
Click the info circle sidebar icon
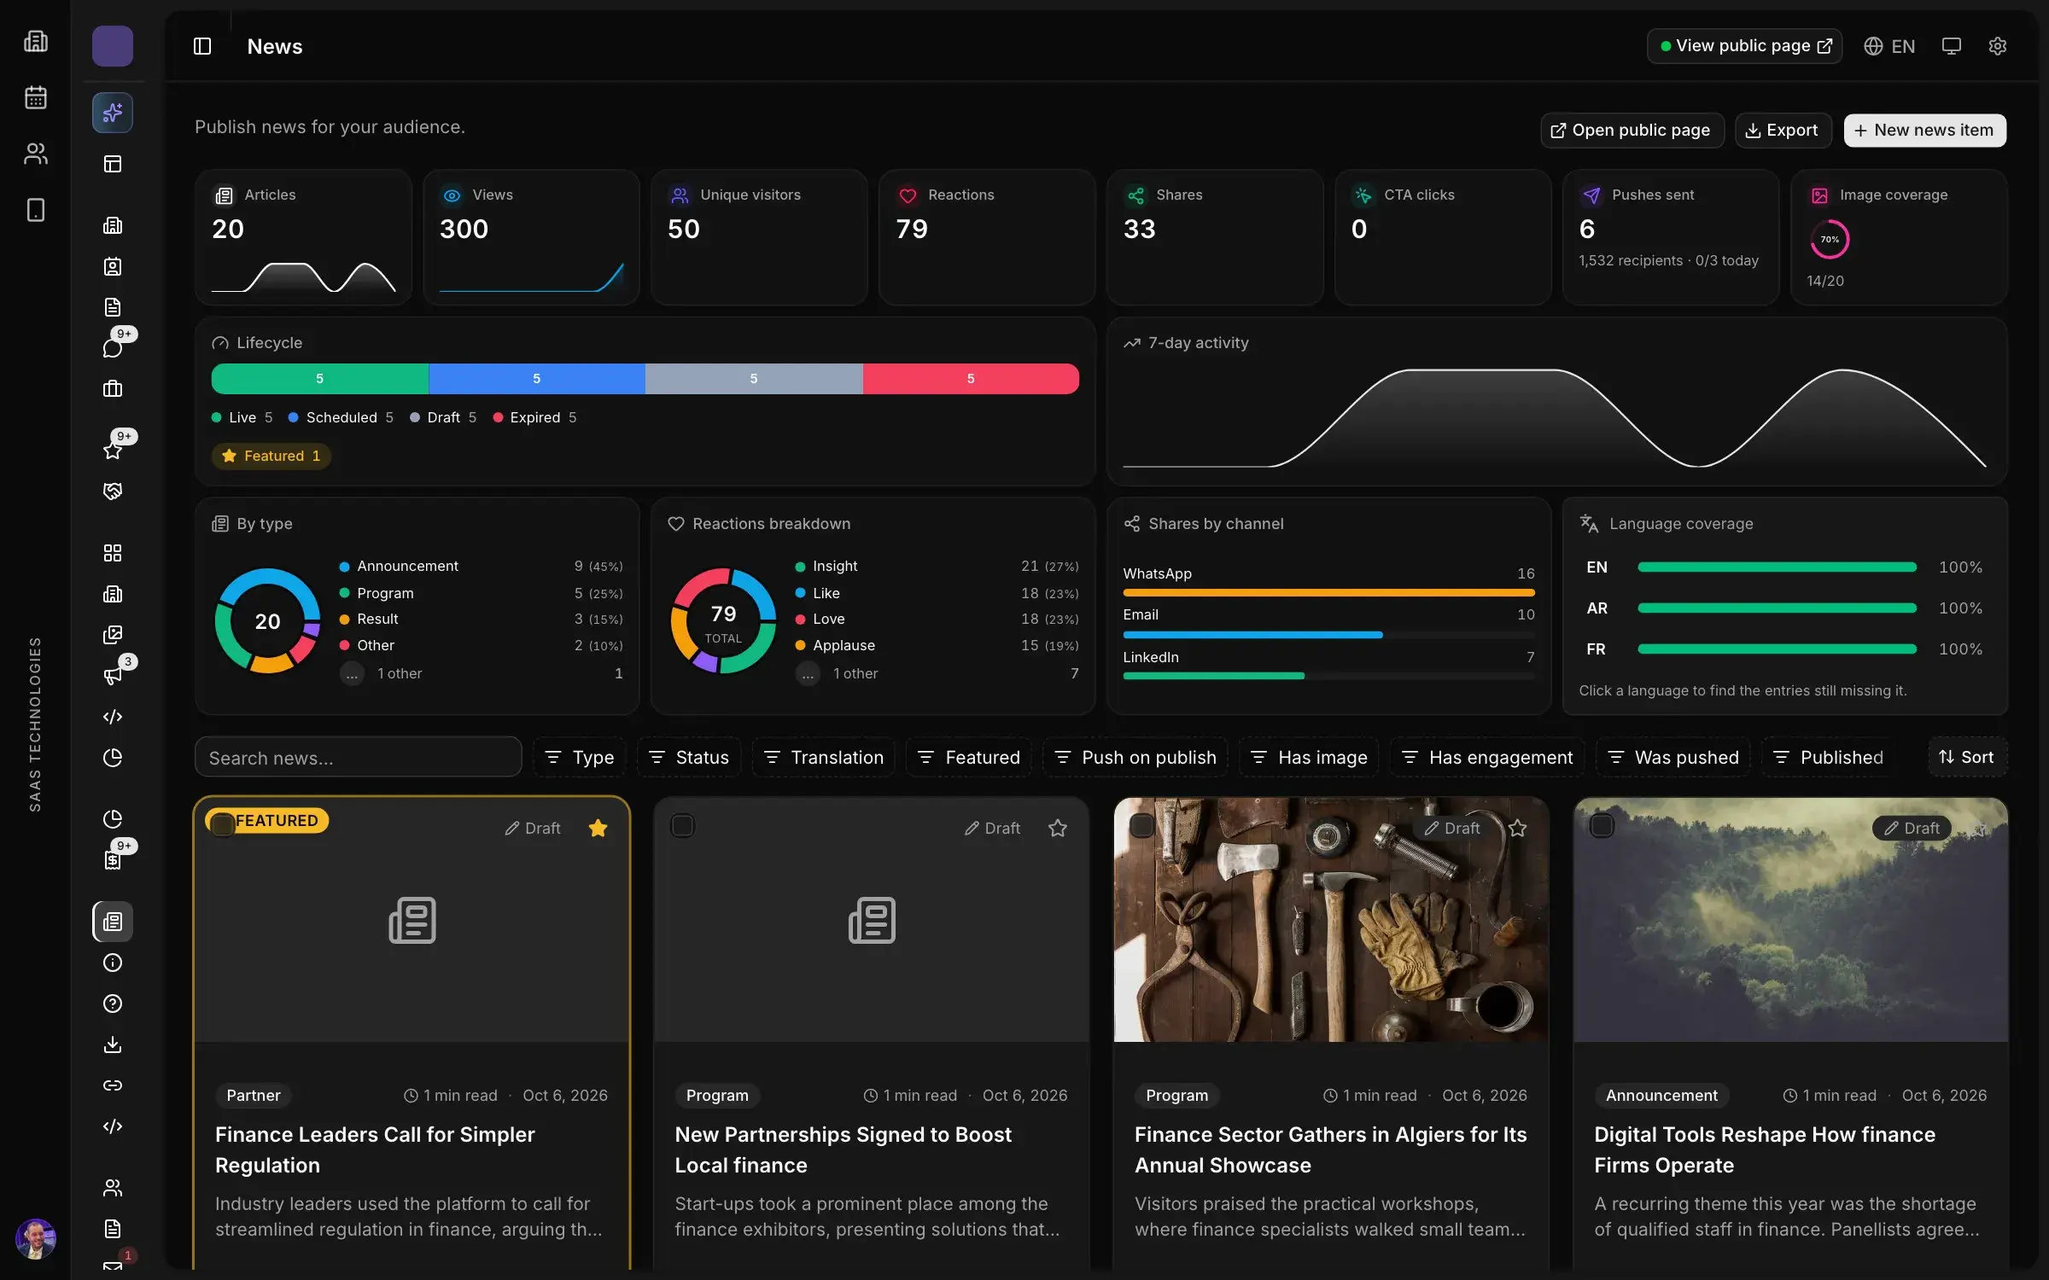tap(113, 963)
